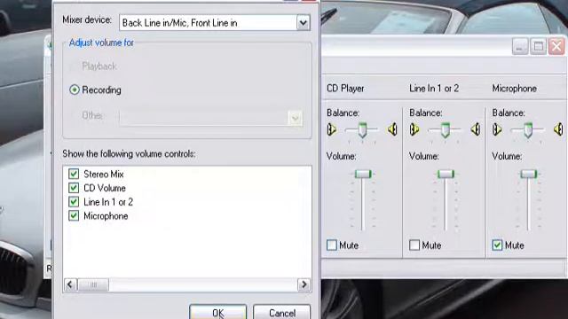This screenshot has width=568, height=319.
Task: Click CD Player balance left speaker icon
Action: click(331, 129)
